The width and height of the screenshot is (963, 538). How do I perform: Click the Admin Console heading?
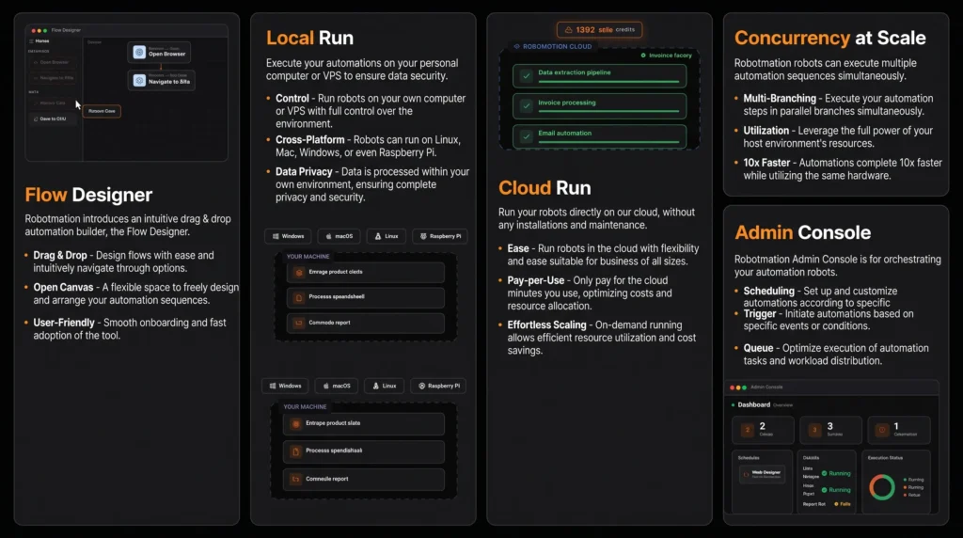(803, 232)
